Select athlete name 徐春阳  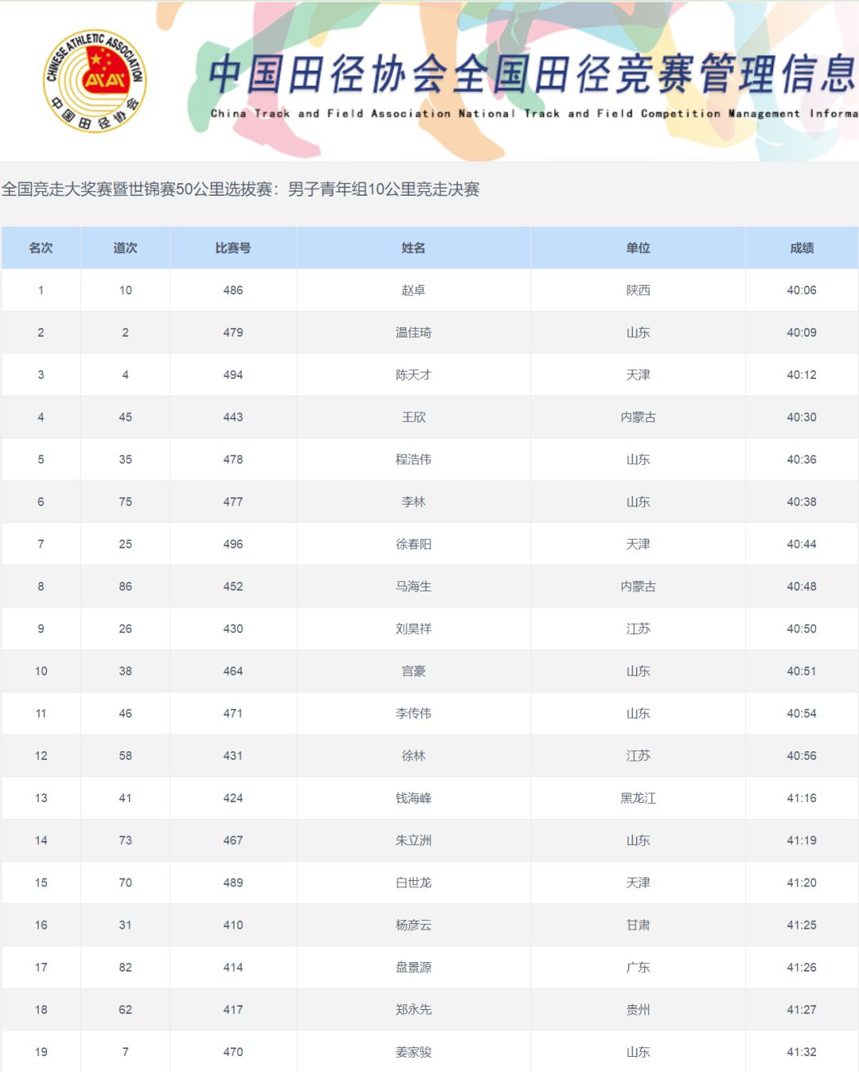pyautogui.click(x=414, y=544)
